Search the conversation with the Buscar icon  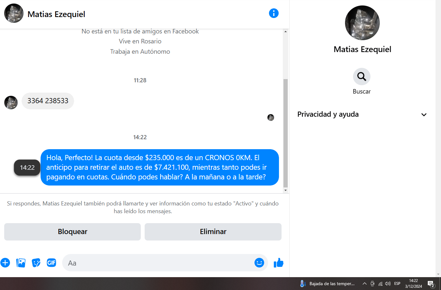pyautogui.click(x=362, y=77)
